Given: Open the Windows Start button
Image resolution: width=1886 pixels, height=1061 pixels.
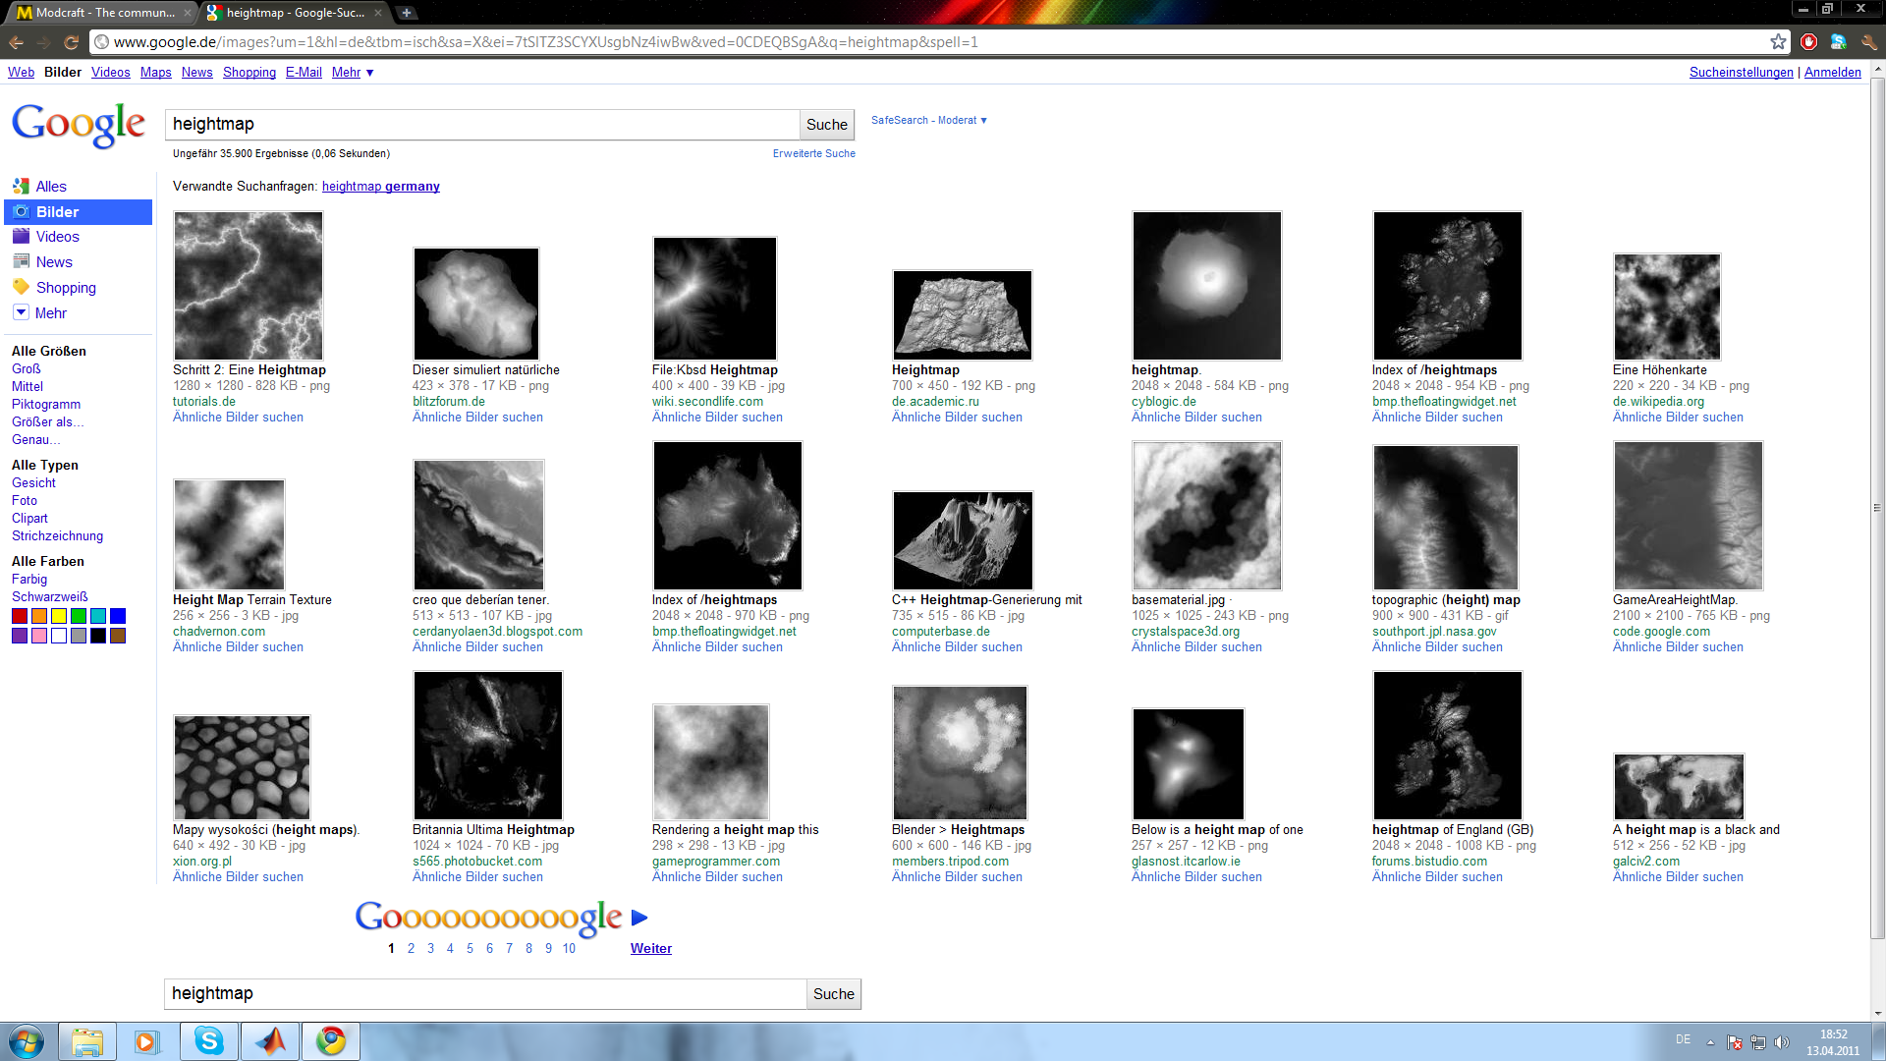Looking at the screenshot, I should (27, 1041).
